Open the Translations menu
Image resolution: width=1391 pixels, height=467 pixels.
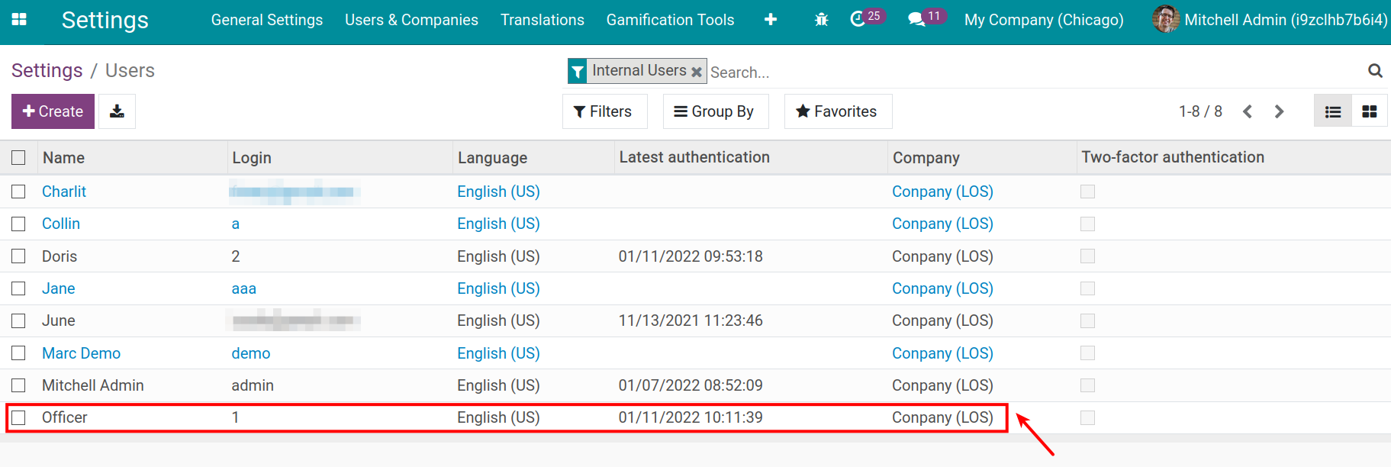[x=542, y=20]
